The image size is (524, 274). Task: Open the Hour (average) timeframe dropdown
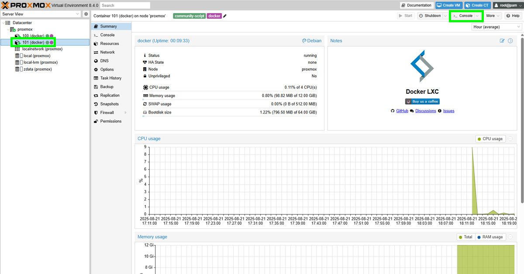pyautogui.click(x=497, y=27)
